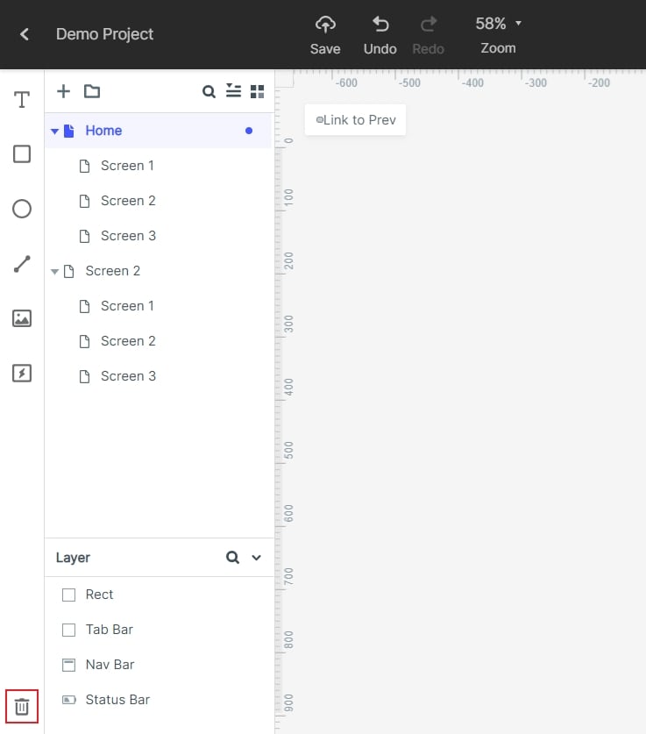
Task: Select the Rectangle tool
Action: pos(22,154)
